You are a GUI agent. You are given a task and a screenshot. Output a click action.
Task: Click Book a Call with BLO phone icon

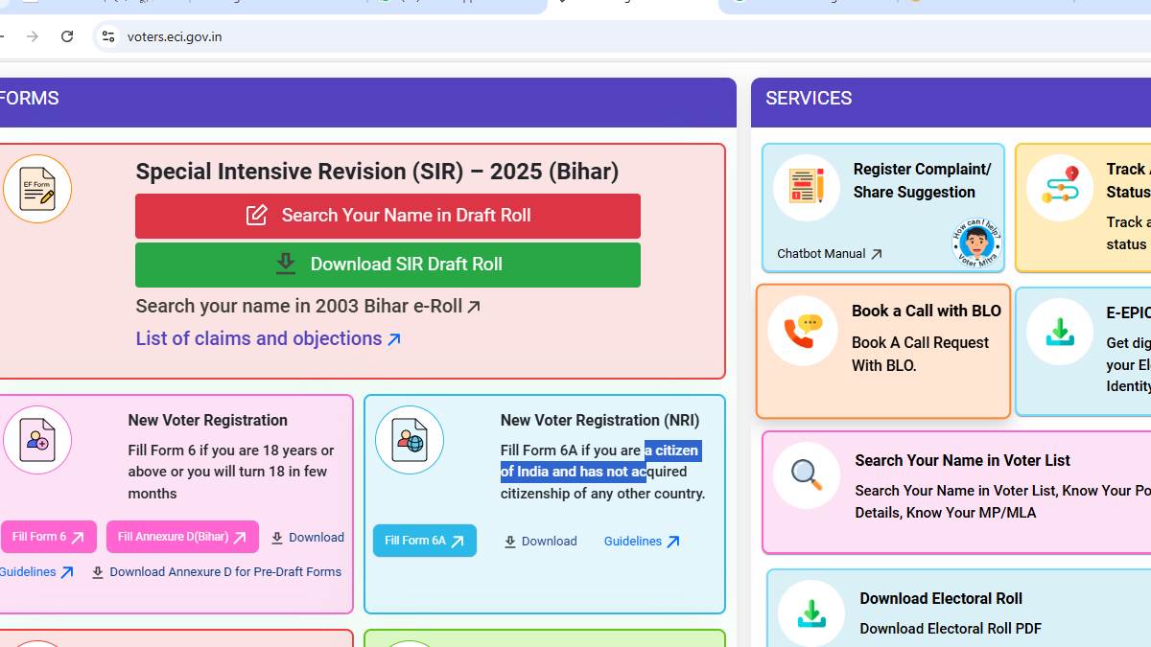coord(803,332)
